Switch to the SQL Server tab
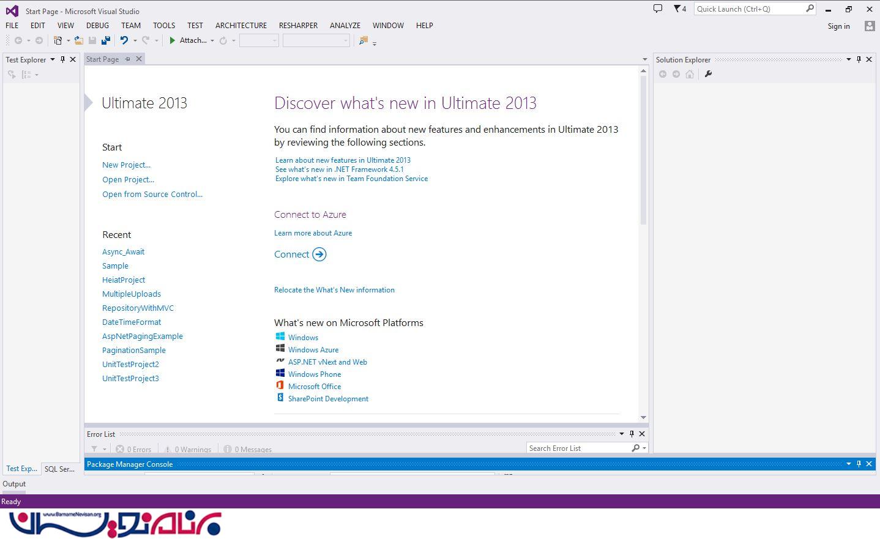Screen dimensions: 880x539 tap(59, 469)
